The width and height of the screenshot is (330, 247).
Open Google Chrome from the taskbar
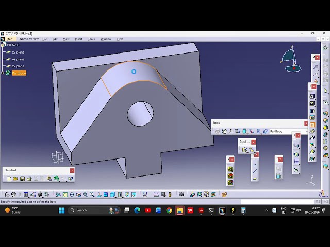[x=169, y=210]
